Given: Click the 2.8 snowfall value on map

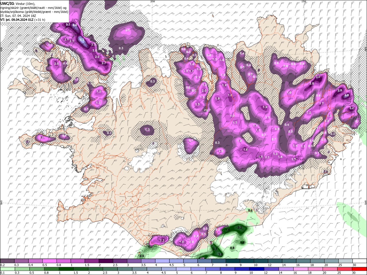Looking at the screenshot, I should [312, 83].
